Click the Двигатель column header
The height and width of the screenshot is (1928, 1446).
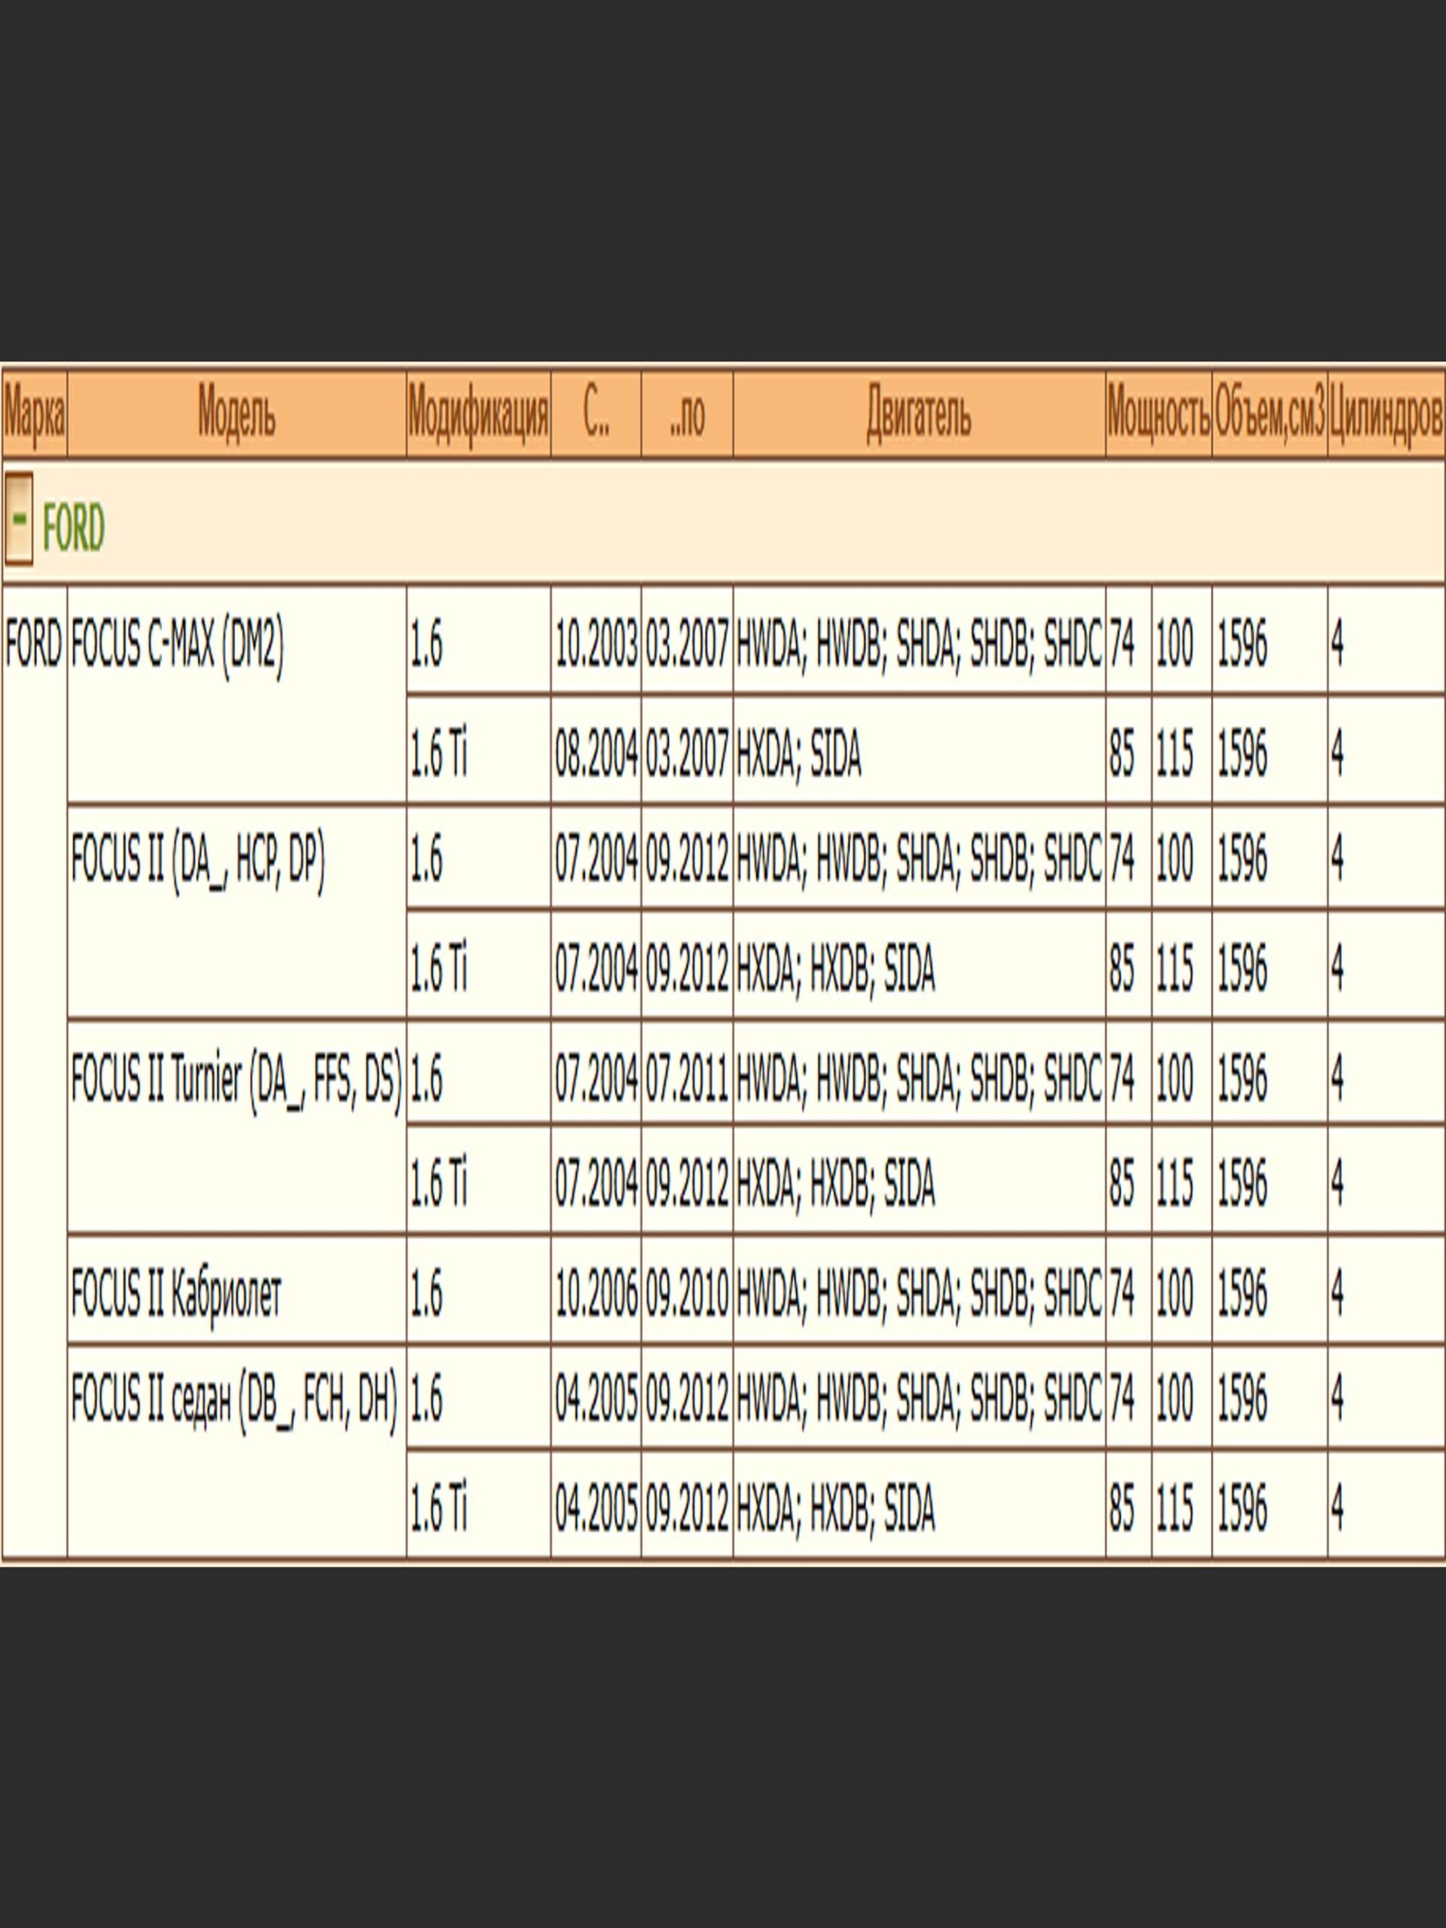[919, 414]
